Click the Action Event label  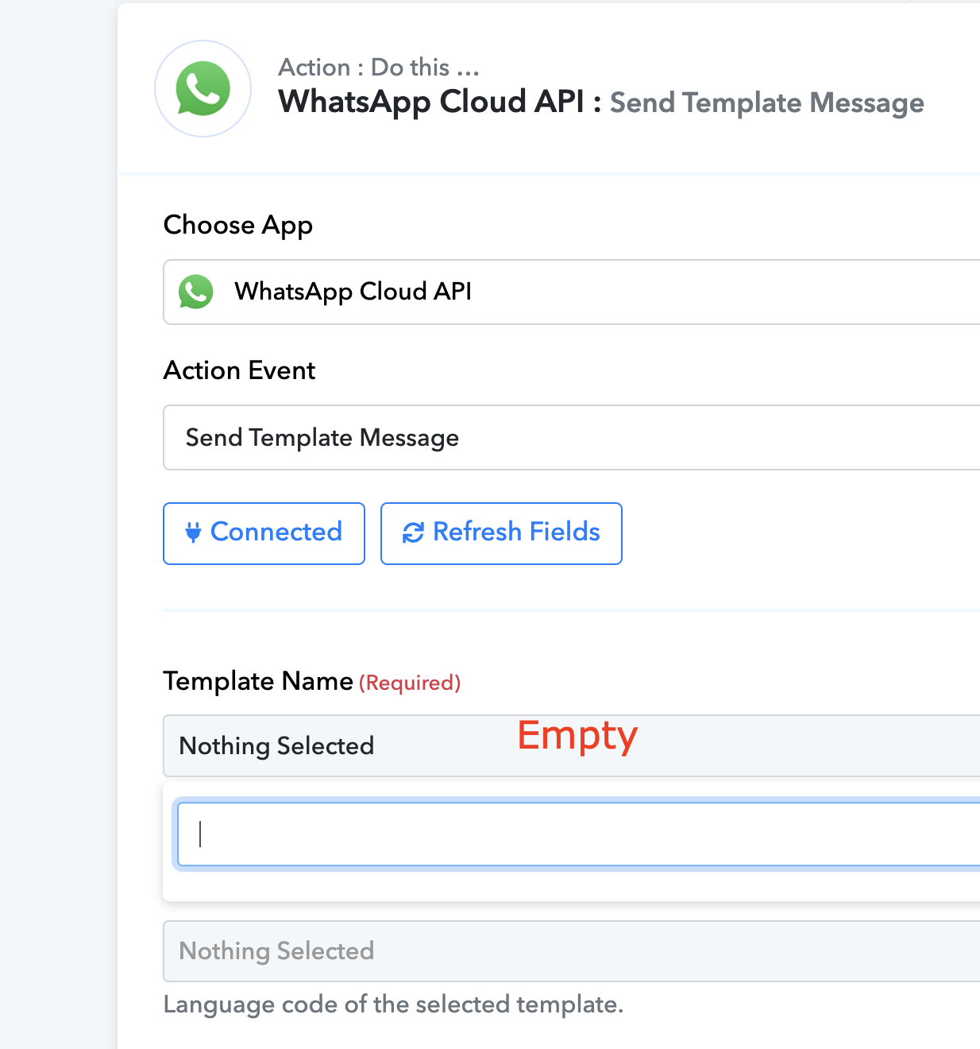click(240, 370)
